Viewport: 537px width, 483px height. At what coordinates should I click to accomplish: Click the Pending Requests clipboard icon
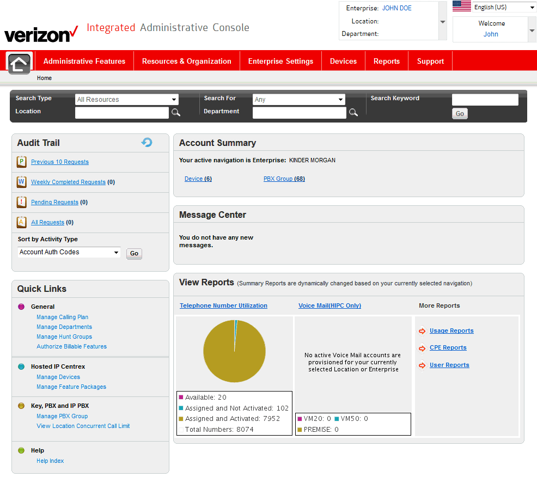tap(22, 202)
